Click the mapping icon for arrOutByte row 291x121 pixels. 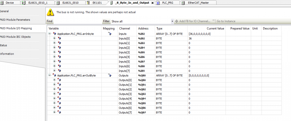point(110,76)
